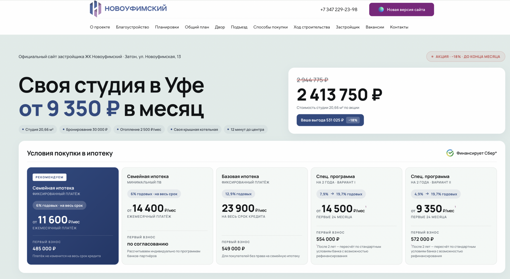Click the Новоуфимский brand name text
The height and width of the screenshot is (279, 510).
click(x=136, y=8)
